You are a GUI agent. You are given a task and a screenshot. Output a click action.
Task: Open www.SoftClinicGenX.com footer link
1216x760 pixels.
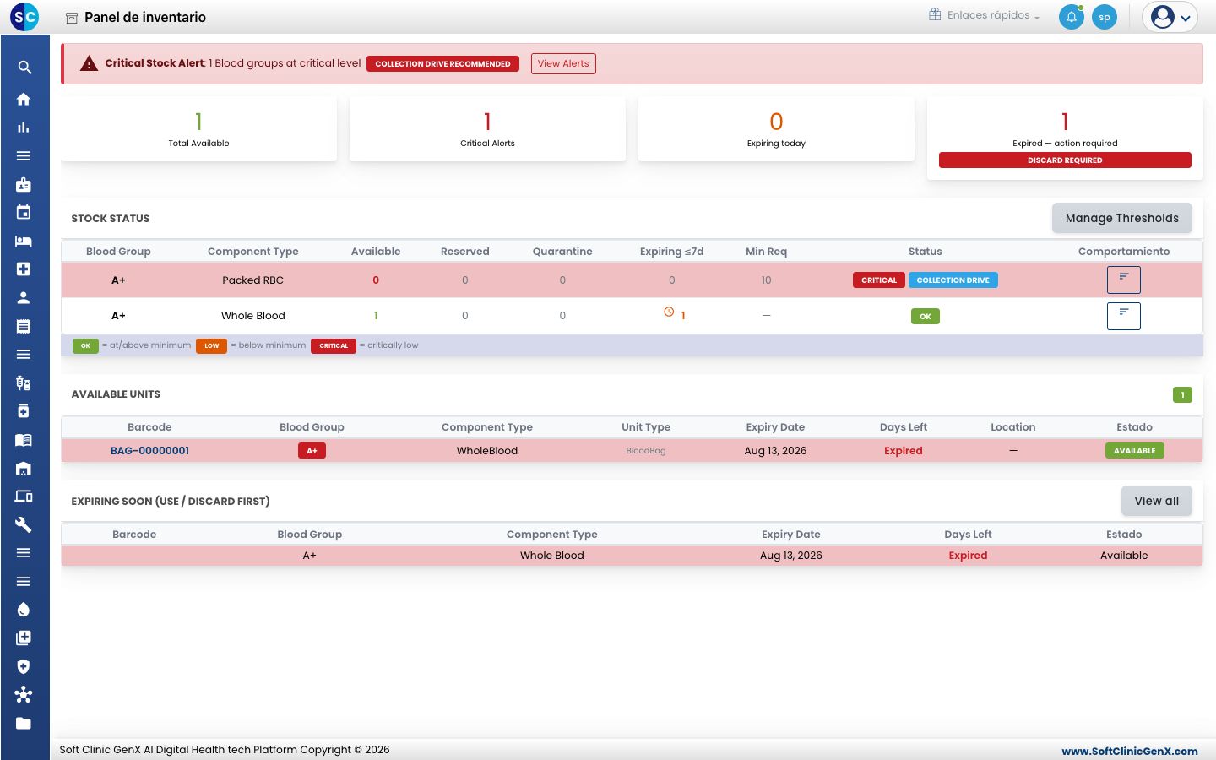click(x=1129, y=751)
